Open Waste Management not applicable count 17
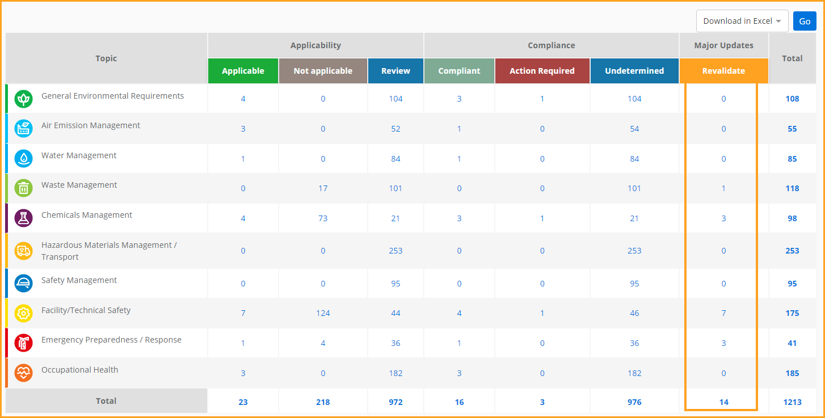This screenshot has width=825, height=418. tap(323, 188)
